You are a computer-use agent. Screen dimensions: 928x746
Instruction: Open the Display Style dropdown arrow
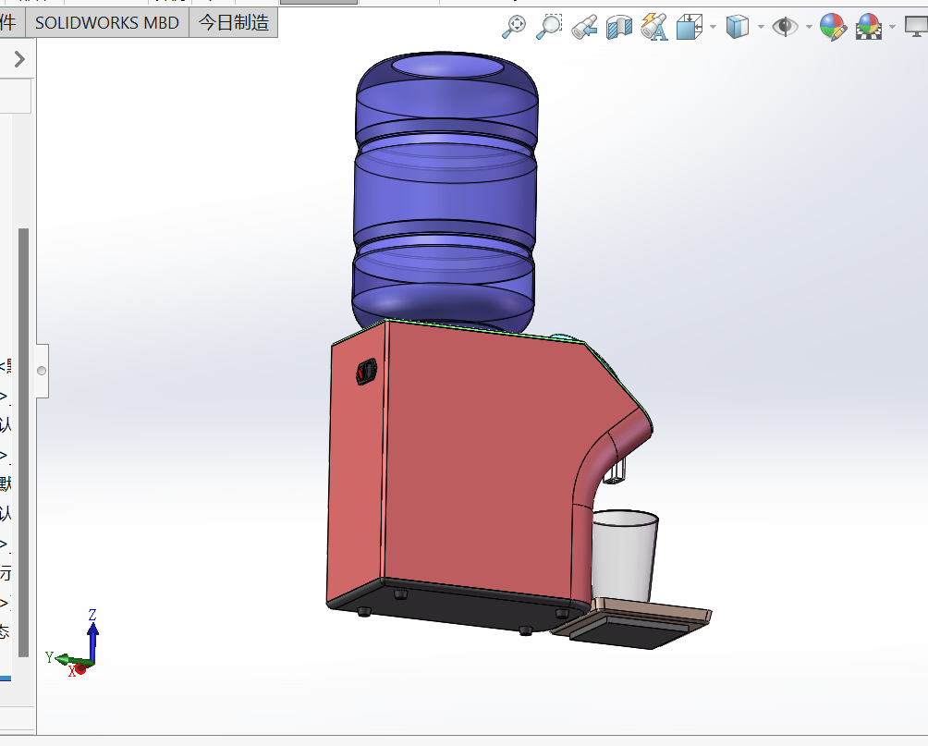pyautogui.click(x=761, y=27)
